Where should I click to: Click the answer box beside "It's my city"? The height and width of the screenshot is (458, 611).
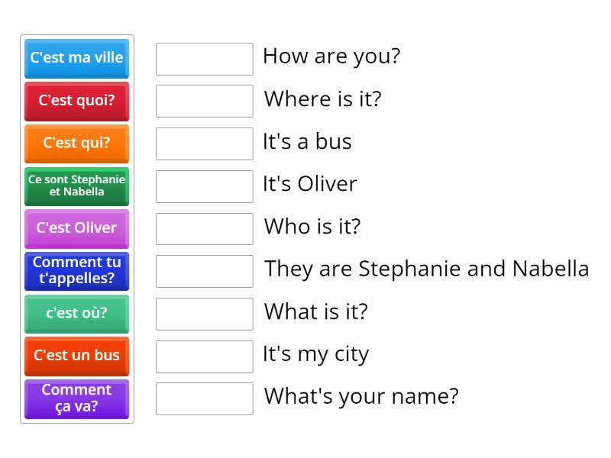[x=204, y=355]
